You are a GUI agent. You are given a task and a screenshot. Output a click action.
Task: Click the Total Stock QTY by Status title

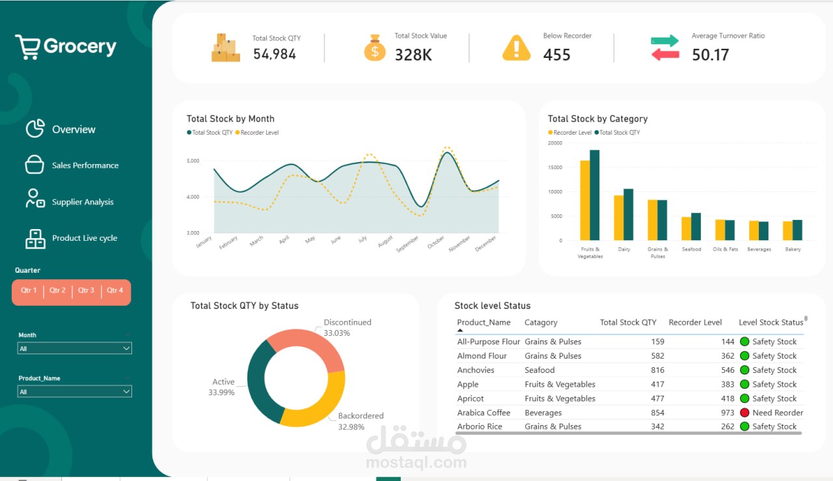click(x=244, y=305)
